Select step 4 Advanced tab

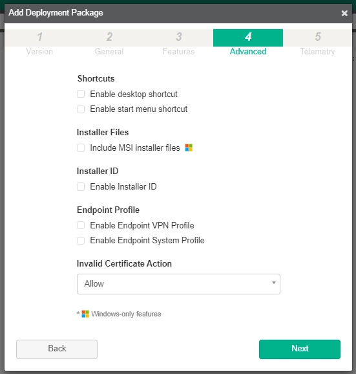point(248,43)
